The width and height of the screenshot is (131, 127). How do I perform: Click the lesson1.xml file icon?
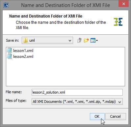click(x=9, y=50)
